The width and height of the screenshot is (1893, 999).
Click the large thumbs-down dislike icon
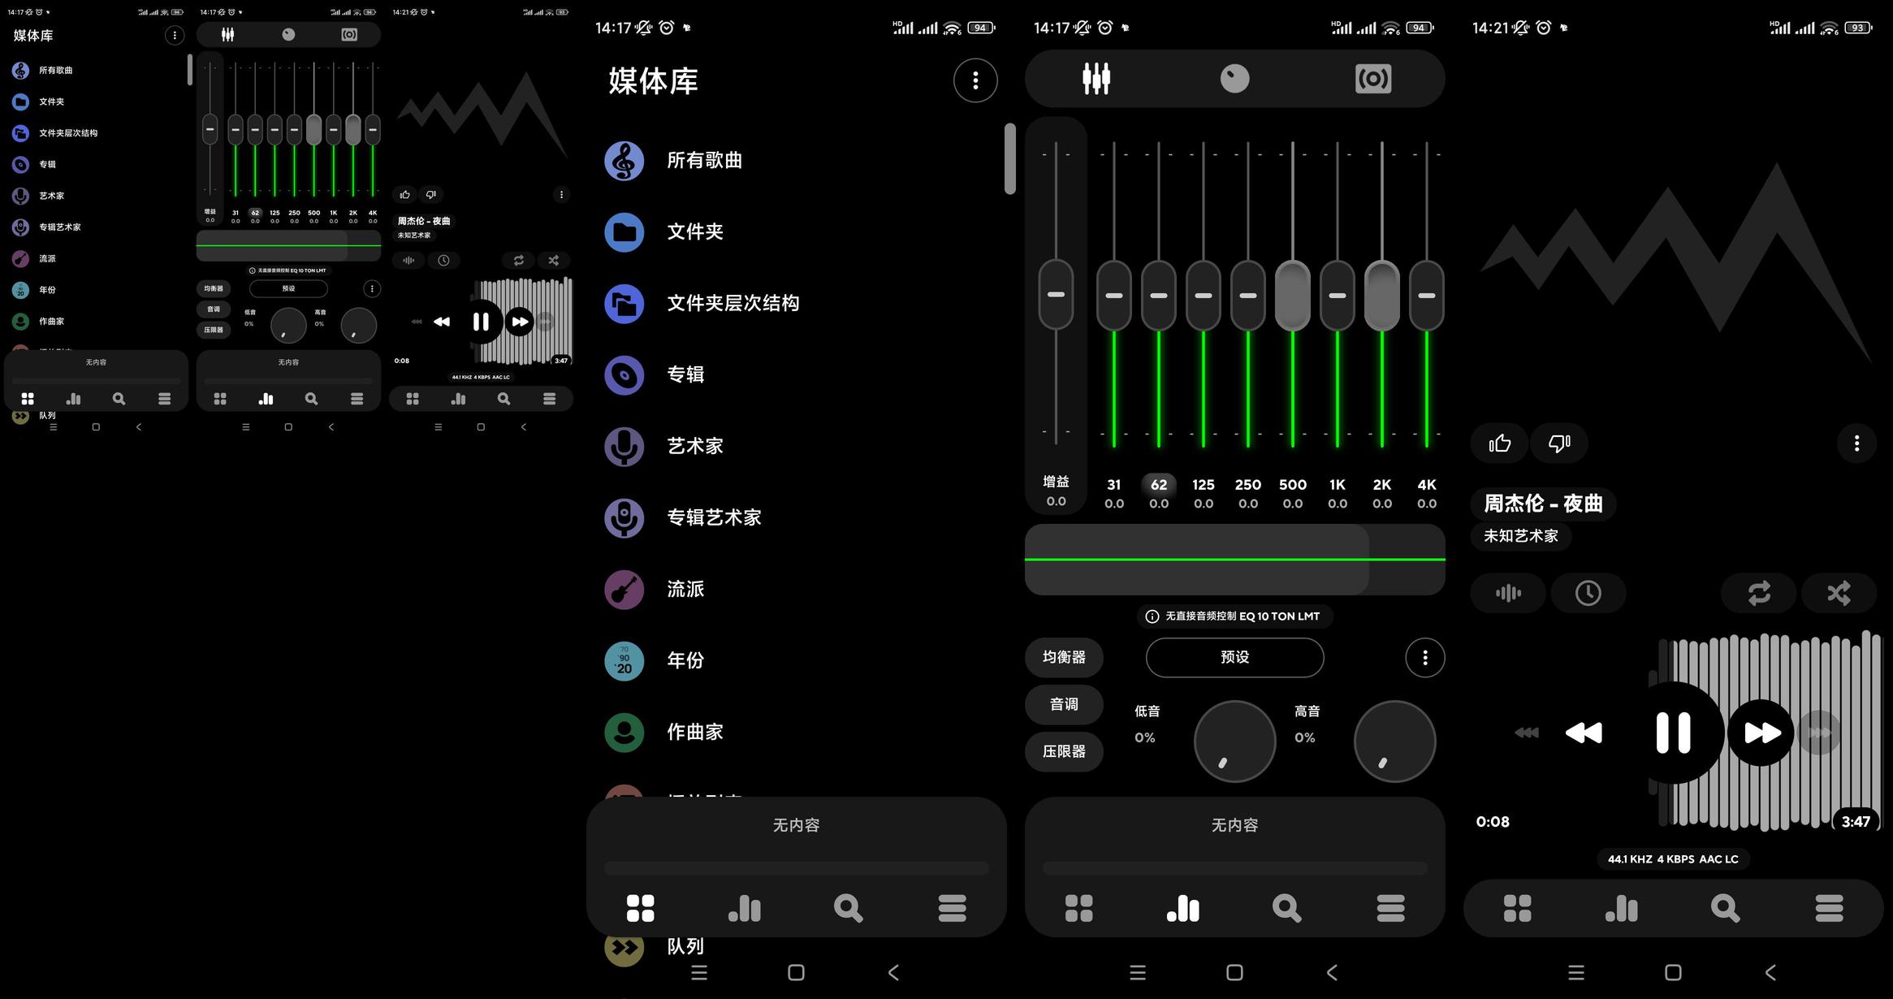(x=1558, y=443)
